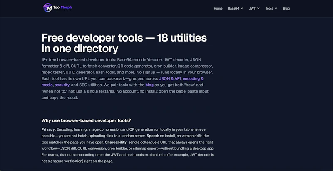Click the bold 'Privacy:' label
Screen dimensions: 333x171
click(49, 129)
